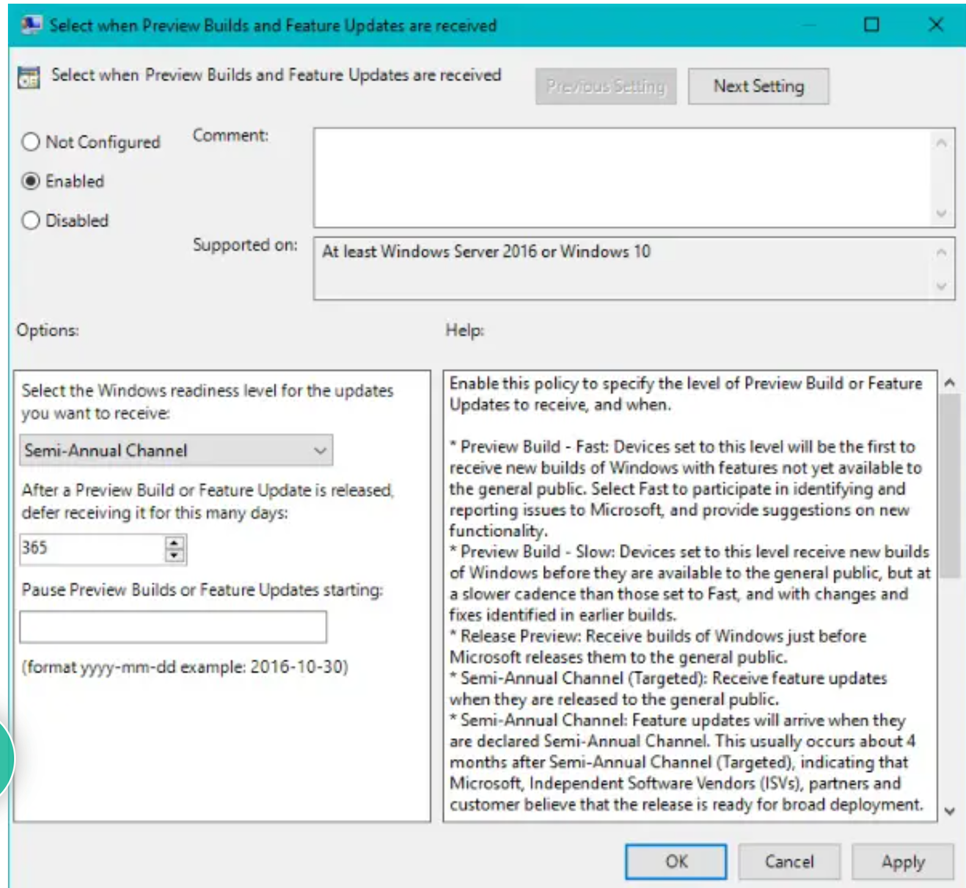Confirm with the OK button
The height and width of the screenshot is (888, 966).
(x=676, y=862)
